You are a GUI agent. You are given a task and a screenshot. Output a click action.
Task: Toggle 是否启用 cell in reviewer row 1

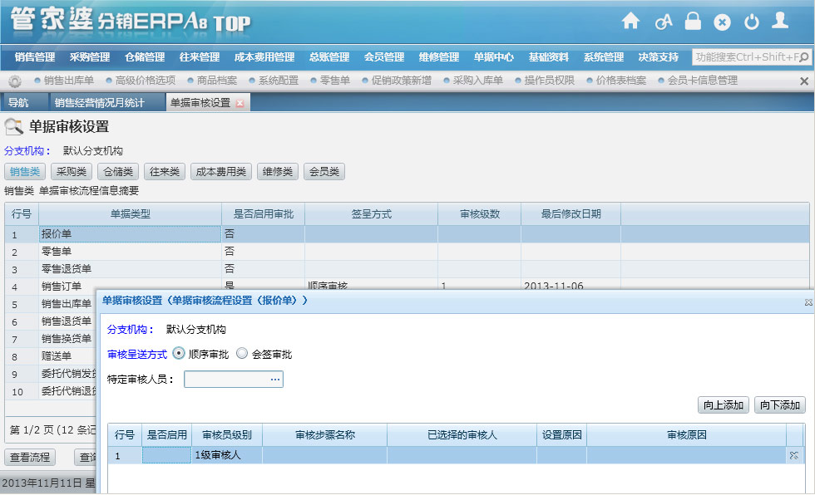coord(166,456)
